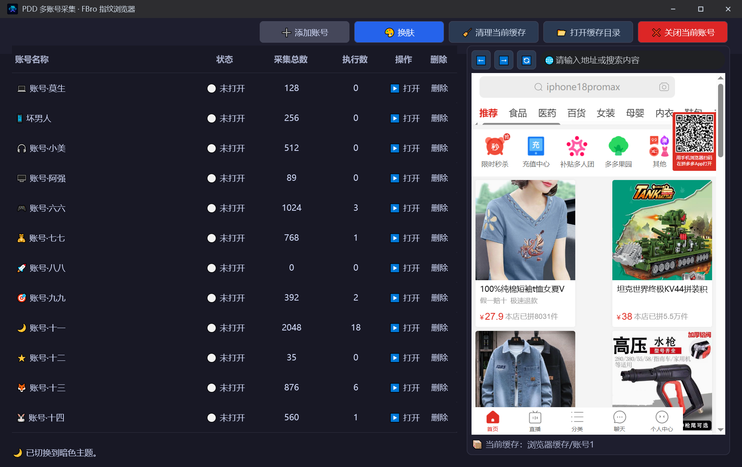The height and width of the screenshot is (467, 742).
Task: Toggle status circle for 账号·小美
Action: 212,148
